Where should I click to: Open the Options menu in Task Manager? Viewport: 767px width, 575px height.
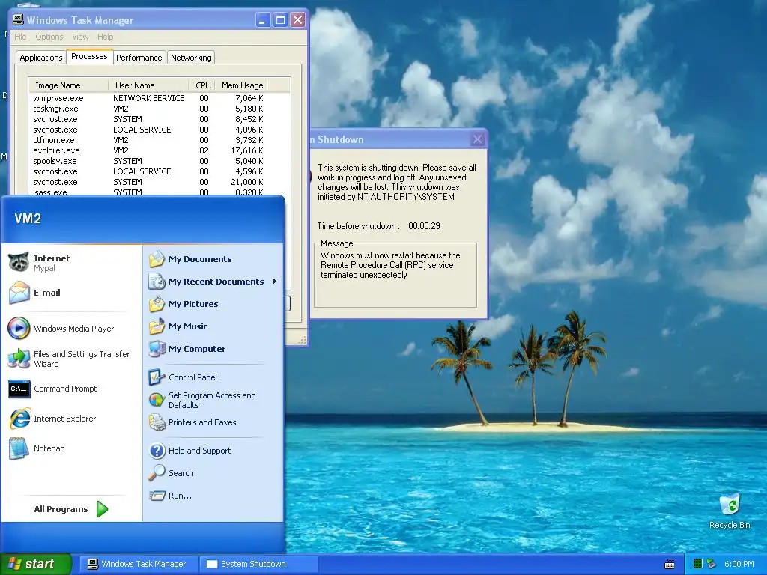coord(49,37)
